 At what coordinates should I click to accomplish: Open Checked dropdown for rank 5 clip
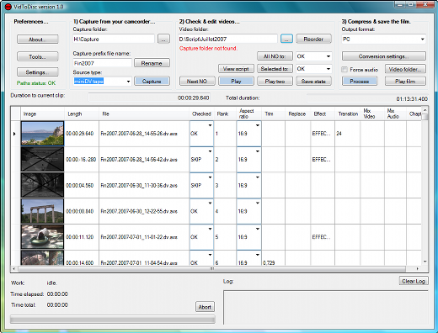coord(210,229)
